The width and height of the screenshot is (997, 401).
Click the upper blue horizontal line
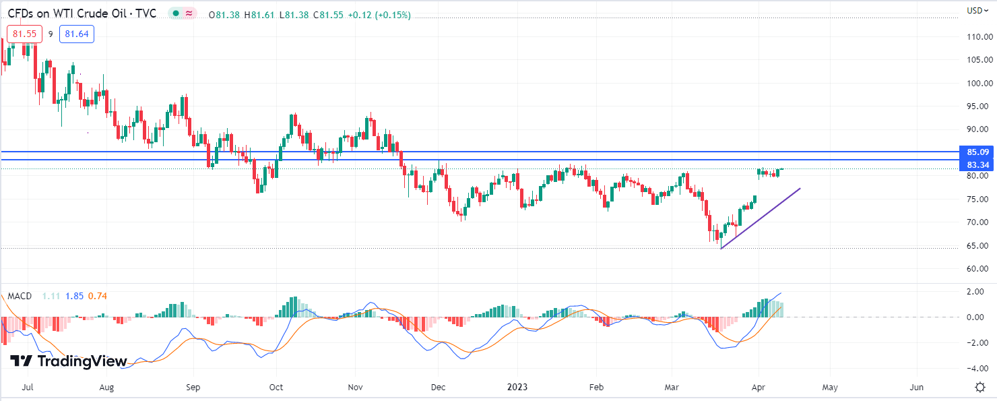pyautogui.click(x=472, y=152)
